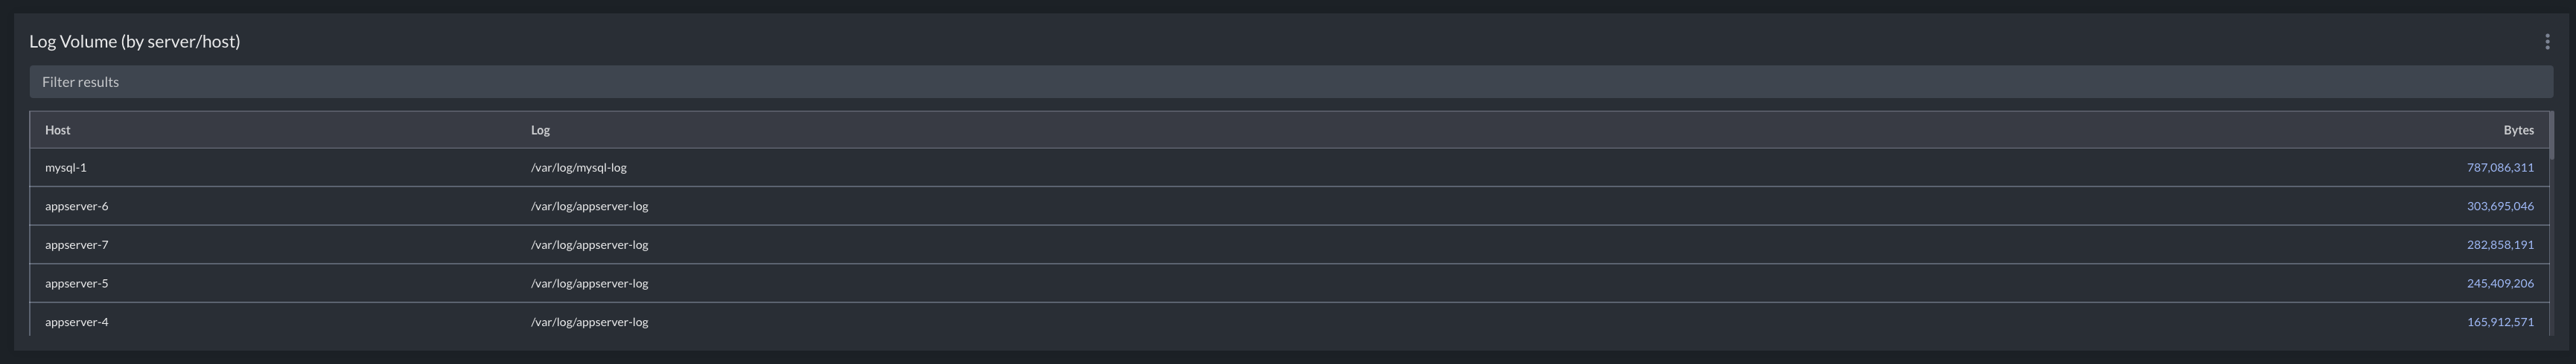The width and height of the screenshot is (2576, 364).
Task: Select the appserver-5 host cell
Action: click(77, 283)
